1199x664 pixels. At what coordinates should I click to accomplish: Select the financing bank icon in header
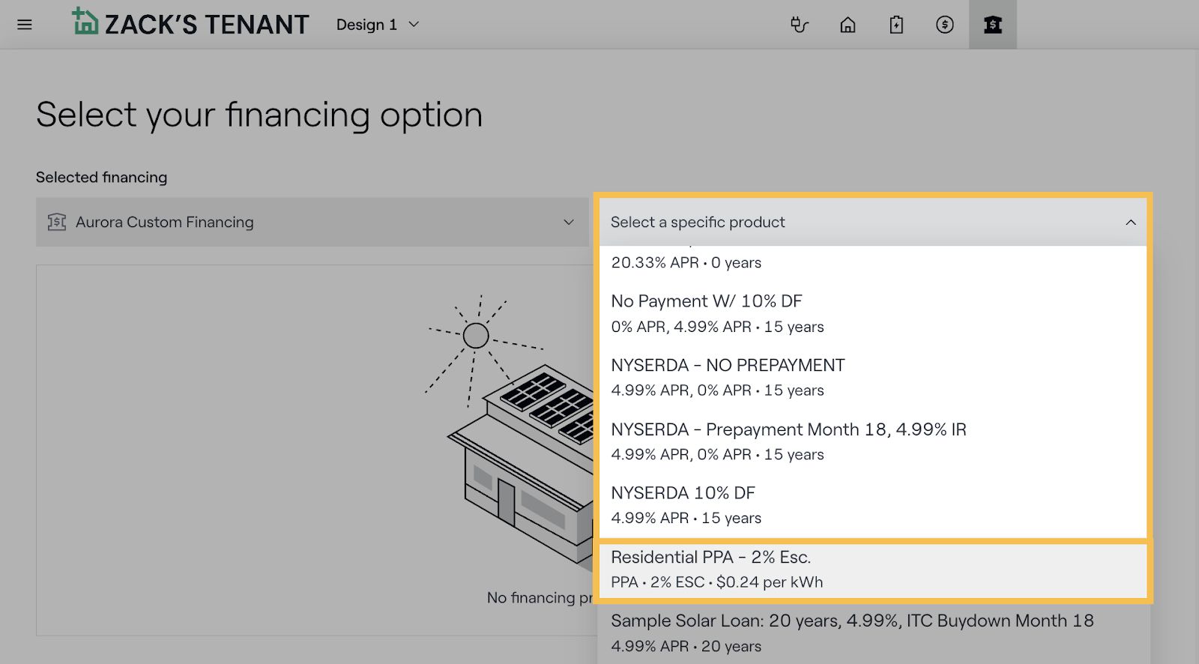tap(993, 25)
